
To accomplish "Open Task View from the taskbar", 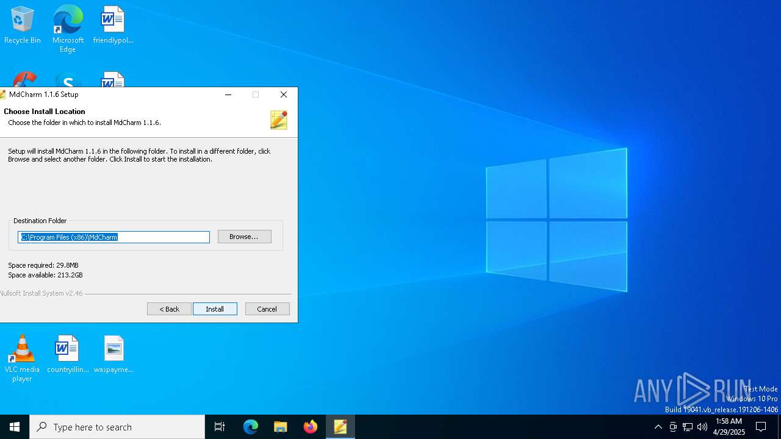I will coord(220,427).
